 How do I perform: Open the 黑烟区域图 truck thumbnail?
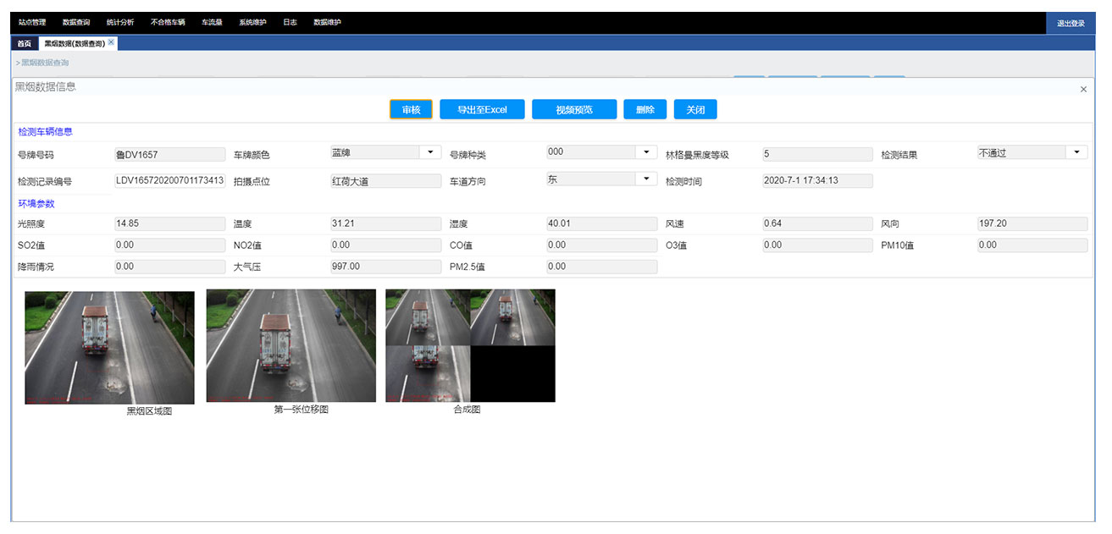109,347
